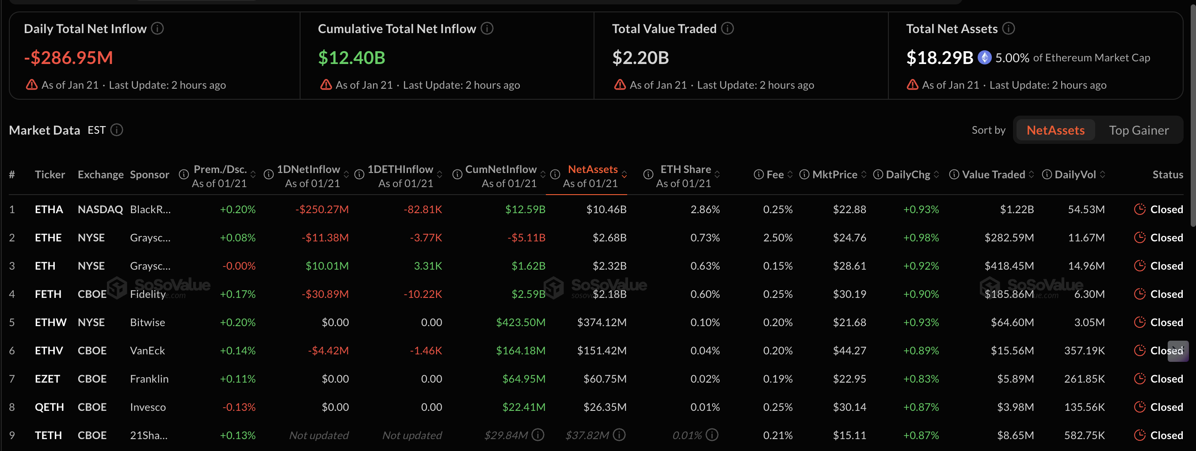The height and width of the screenshot is (451, 1196).
Task: Open info tooltip for Total Value Traded
Action: coord(727,29)
